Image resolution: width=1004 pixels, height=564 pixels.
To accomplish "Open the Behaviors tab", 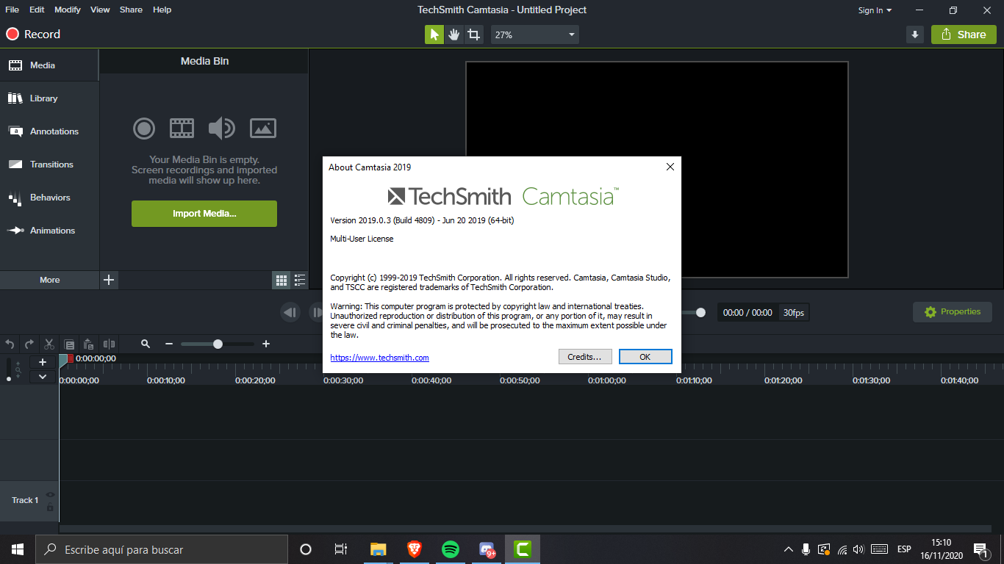I will (x=49, y=198).
